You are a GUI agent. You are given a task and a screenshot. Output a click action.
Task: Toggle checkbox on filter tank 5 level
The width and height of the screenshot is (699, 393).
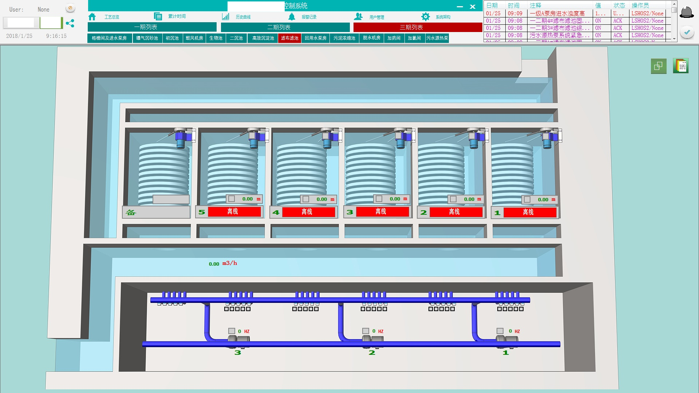tap(232, 199)
